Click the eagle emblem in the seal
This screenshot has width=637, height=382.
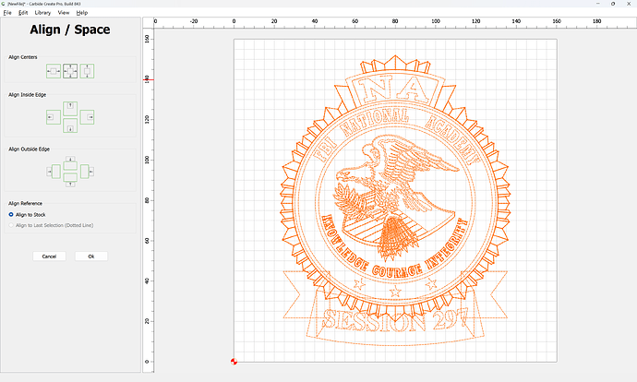[x=396, y=197]
